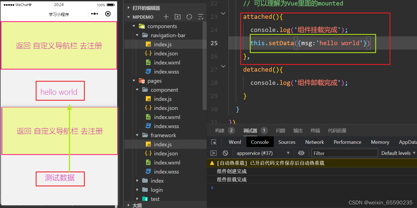This screenshot has height=208, width=417.
Task: Open the appservice (#37) context dropdown
Action: coord(263,153)
